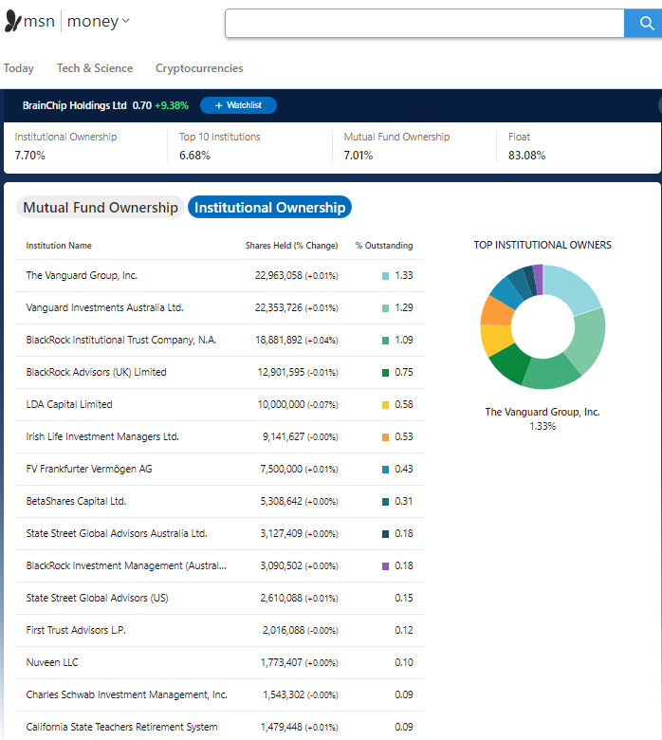Click inside the search input box

(425, 23)
